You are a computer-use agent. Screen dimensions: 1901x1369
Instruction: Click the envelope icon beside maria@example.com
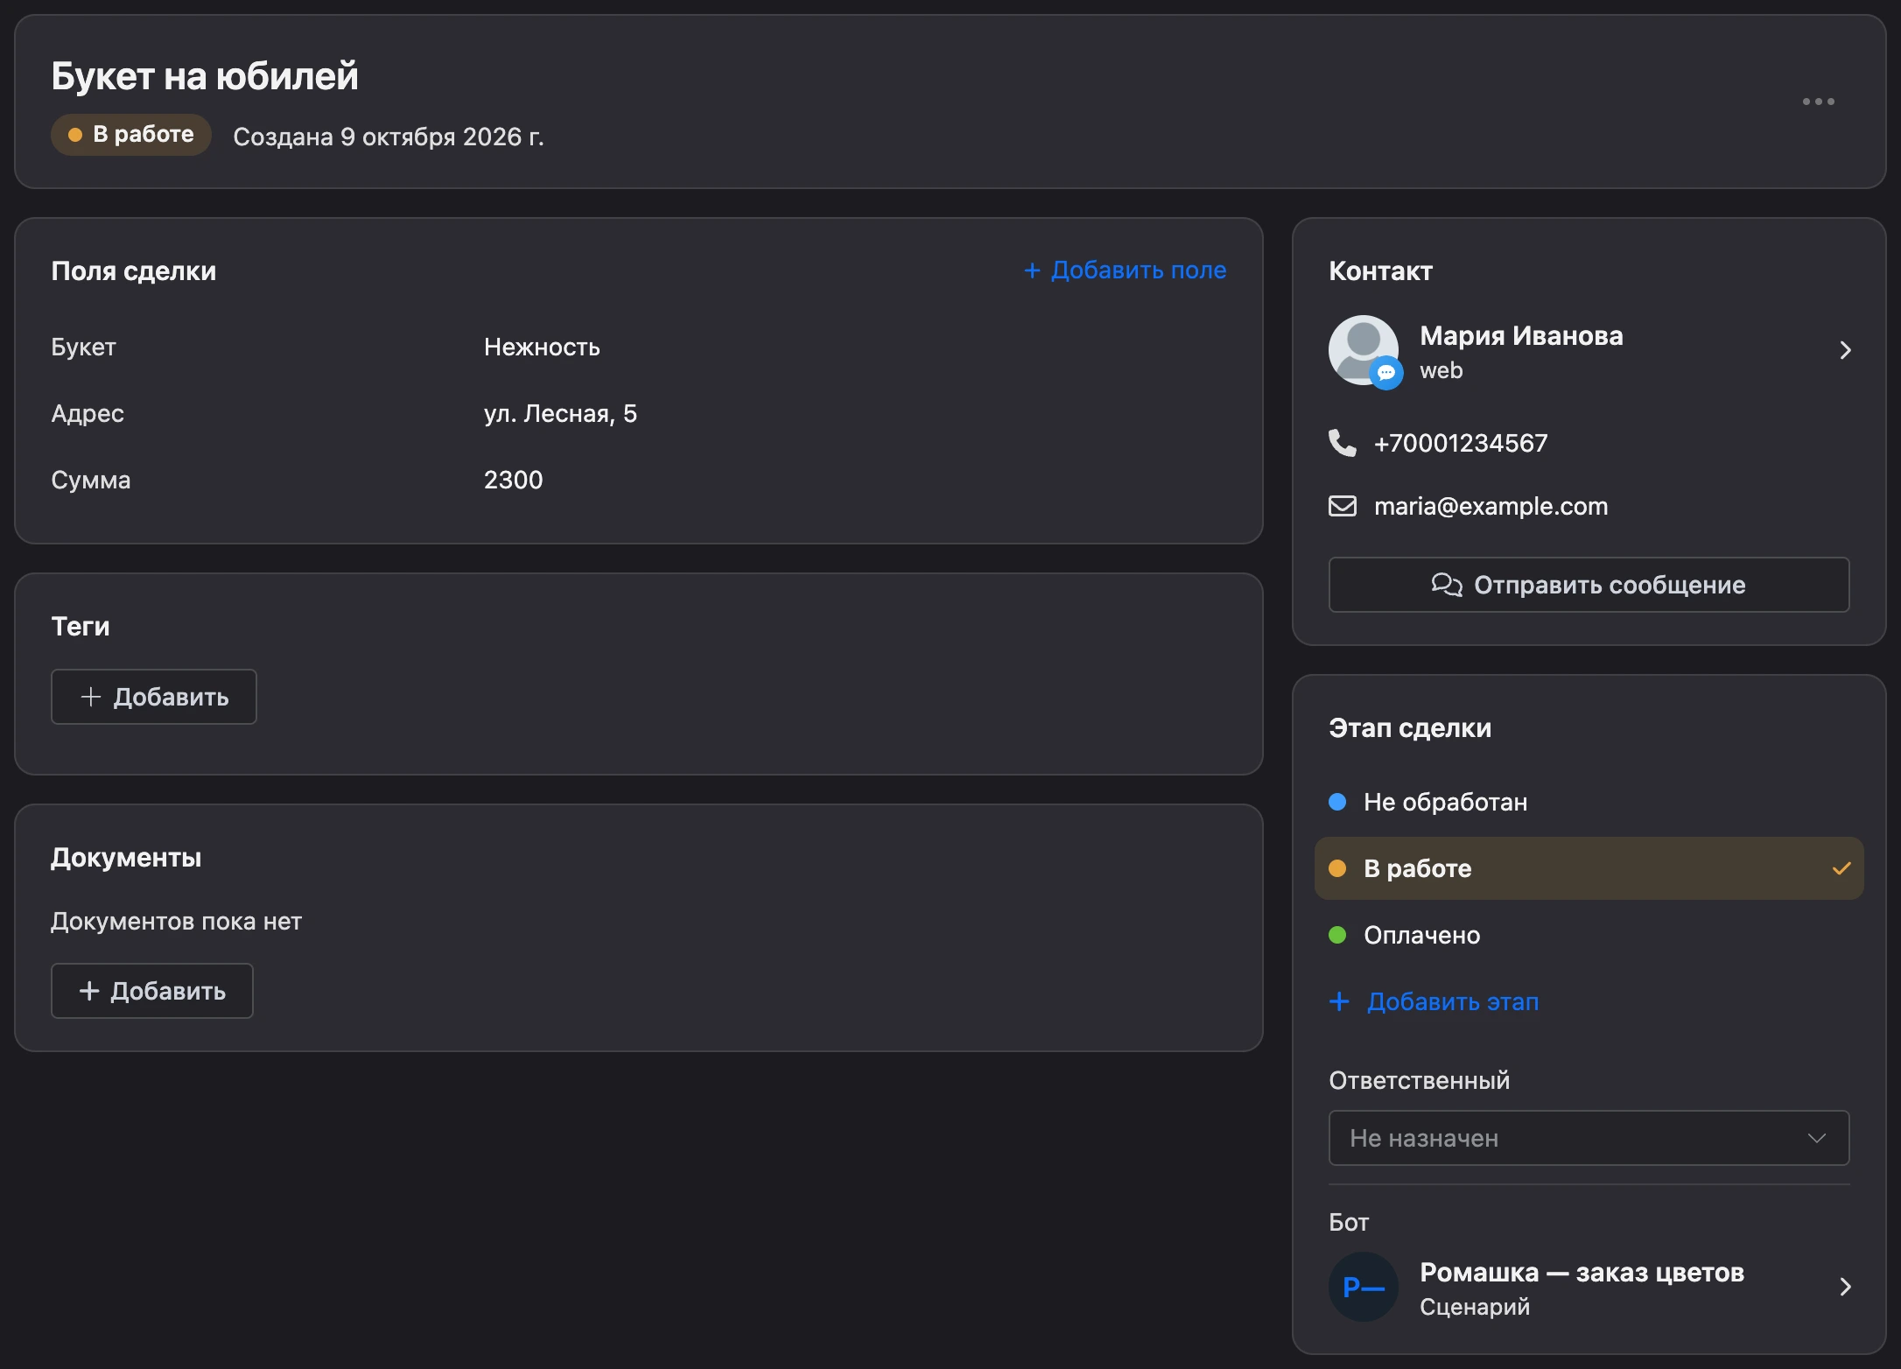[1342, 506]
